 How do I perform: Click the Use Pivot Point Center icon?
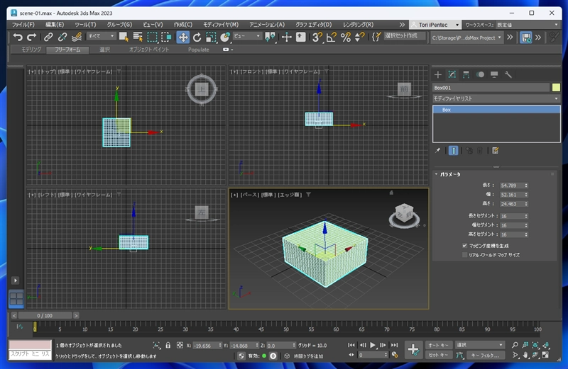271,37
